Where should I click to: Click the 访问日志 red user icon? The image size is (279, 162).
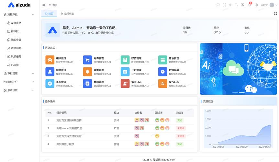[x=125, y=84]
